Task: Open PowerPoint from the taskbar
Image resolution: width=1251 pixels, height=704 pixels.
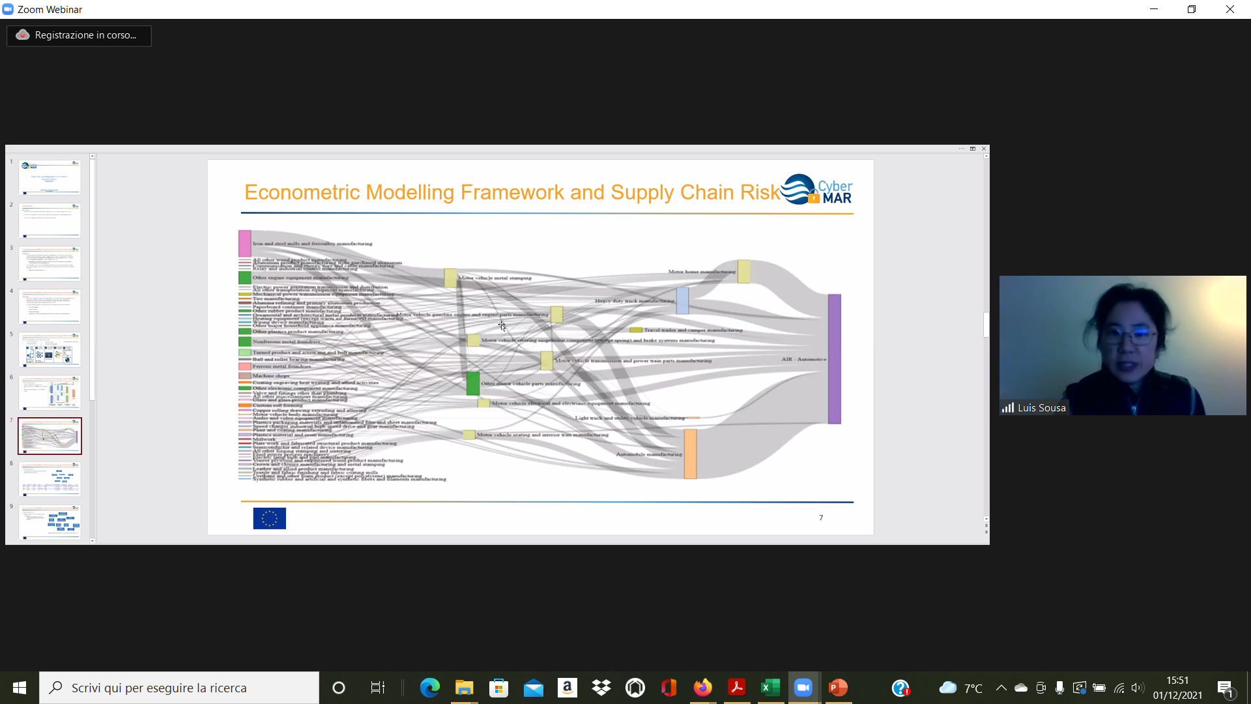Action: [838, 688]
